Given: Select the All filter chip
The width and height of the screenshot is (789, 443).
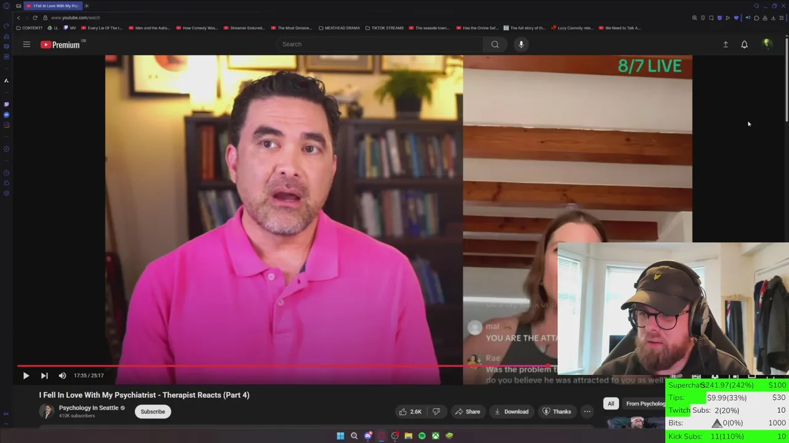Looking at the screenshot, I should coord(611,404).
